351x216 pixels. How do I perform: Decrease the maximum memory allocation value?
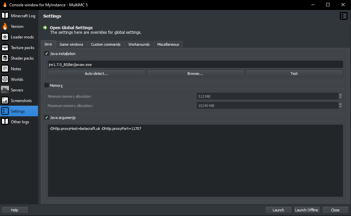click(x=340, y=107)
